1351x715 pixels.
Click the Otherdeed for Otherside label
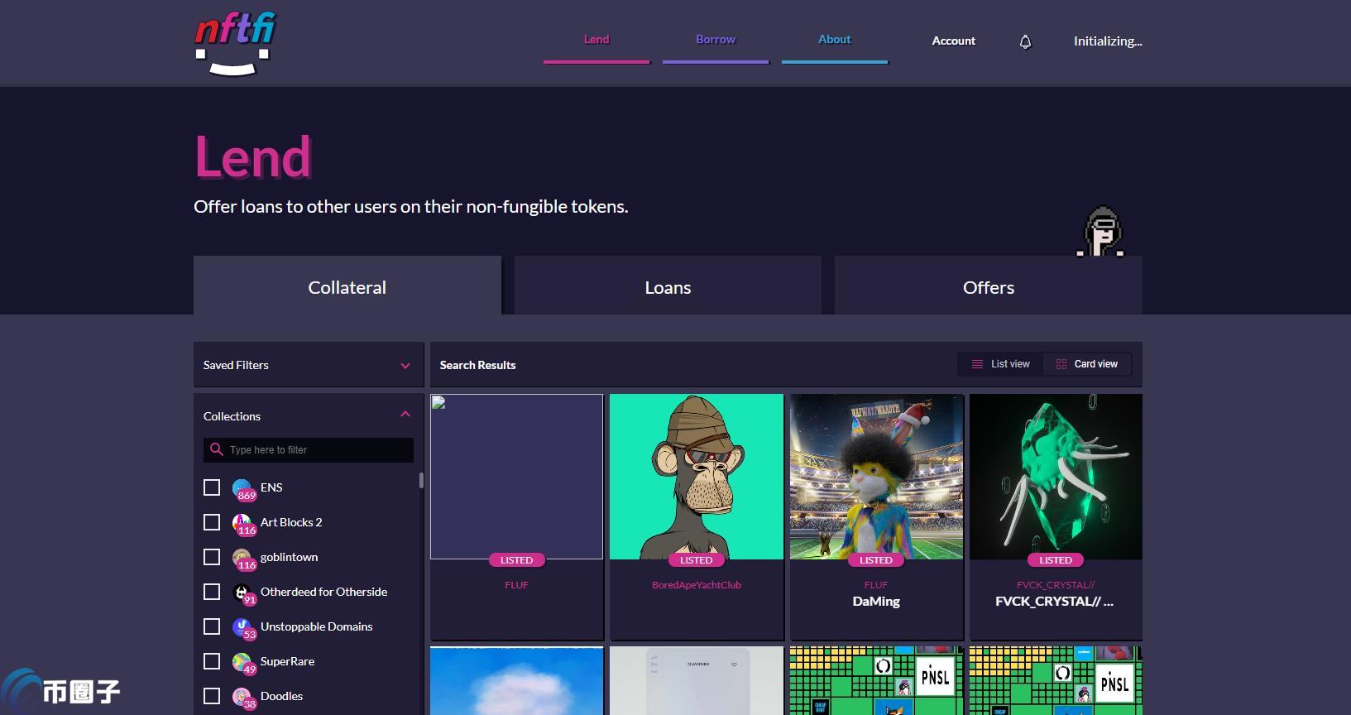click(323, 592)
